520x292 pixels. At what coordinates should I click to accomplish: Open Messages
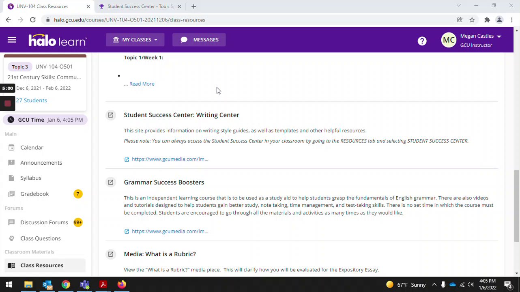199,40
